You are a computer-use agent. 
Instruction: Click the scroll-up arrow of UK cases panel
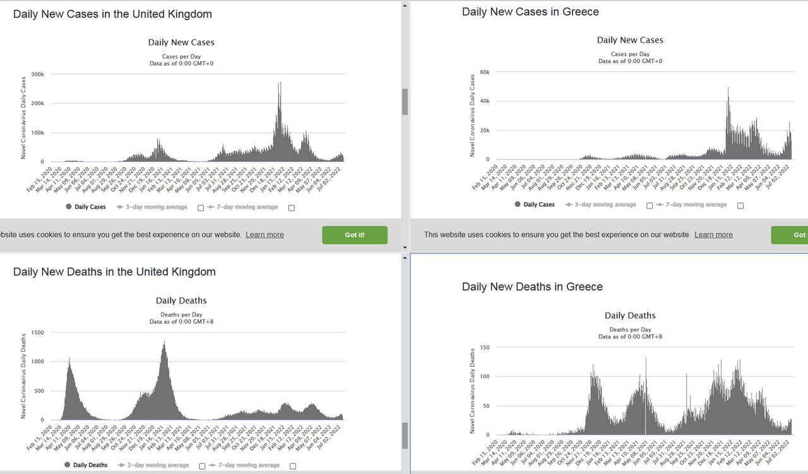[x=405, y=5]
